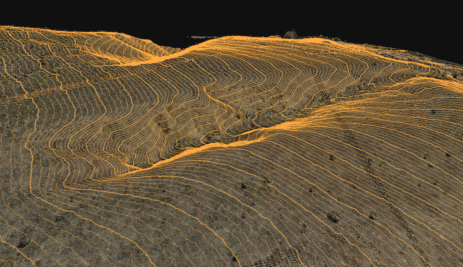Click the rocky outcrop on the ridge skyline
Screen dimensions: 463x267
(x=292, y=34)
